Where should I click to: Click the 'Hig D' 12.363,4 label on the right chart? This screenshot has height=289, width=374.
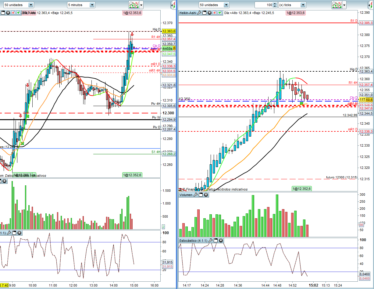[366, 71]
